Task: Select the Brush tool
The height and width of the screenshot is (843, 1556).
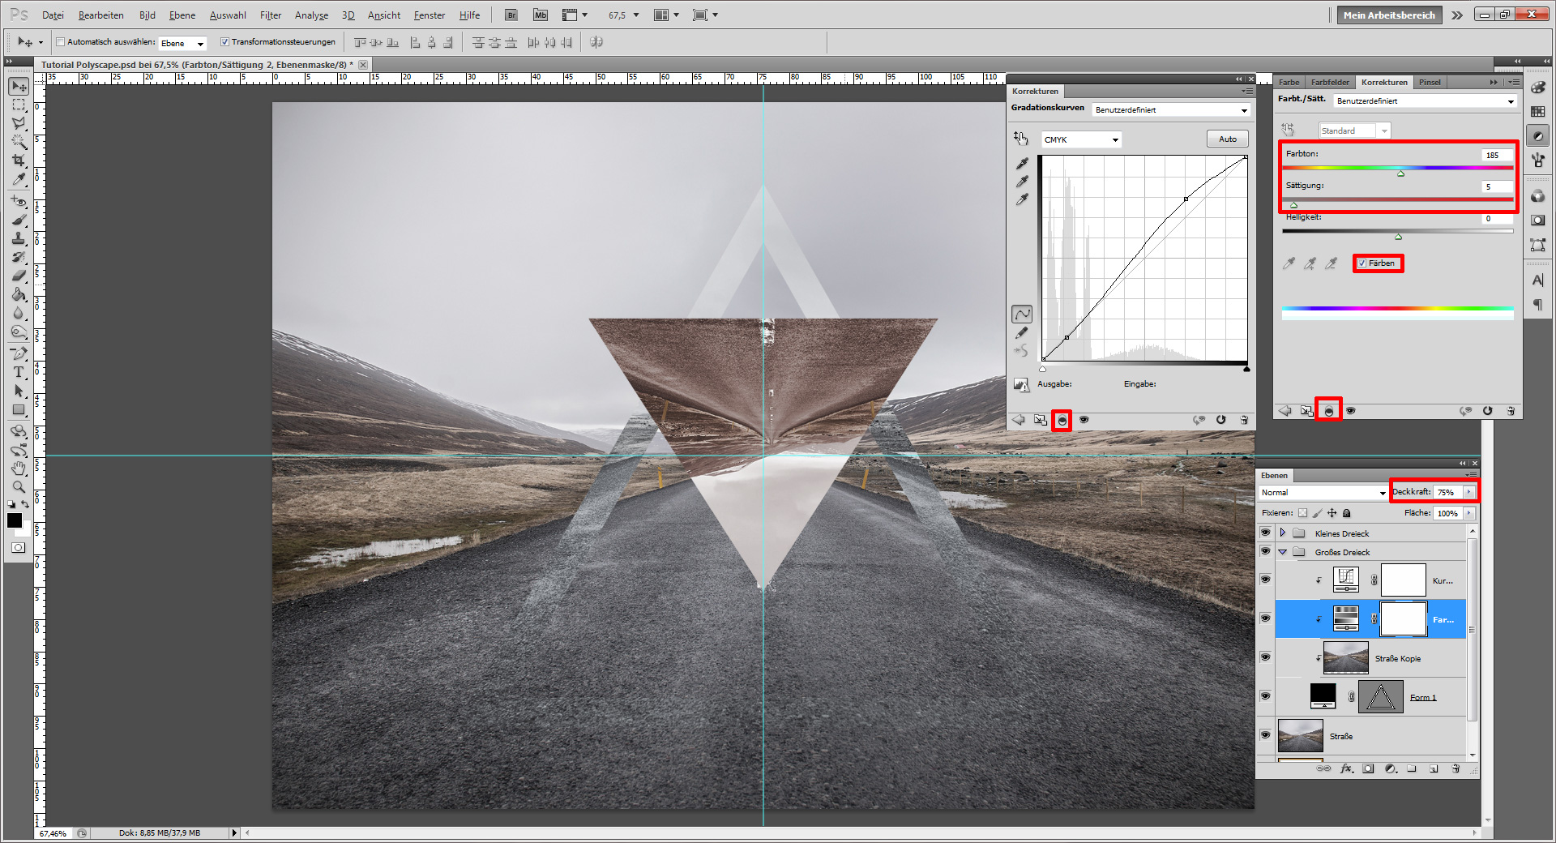Action: pyautogui.click(x=19, y=219)
